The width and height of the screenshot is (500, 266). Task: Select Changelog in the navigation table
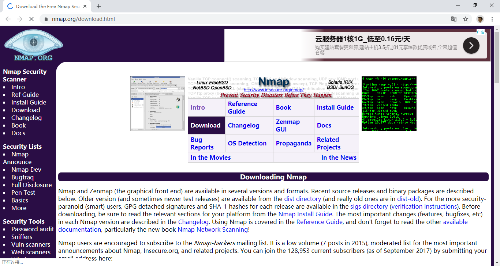click(243, 125)
